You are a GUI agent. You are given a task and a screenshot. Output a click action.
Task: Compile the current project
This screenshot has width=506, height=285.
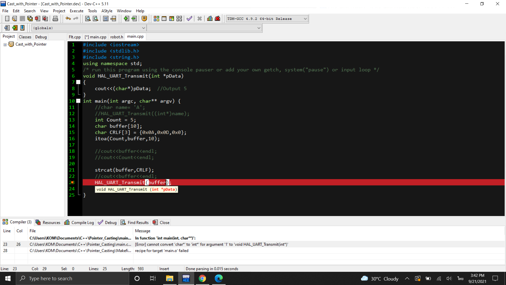coord(156,18)
